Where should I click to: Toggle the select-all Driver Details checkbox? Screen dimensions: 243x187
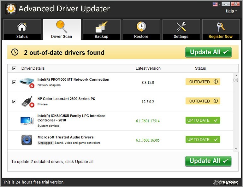(x=14, y=68)
